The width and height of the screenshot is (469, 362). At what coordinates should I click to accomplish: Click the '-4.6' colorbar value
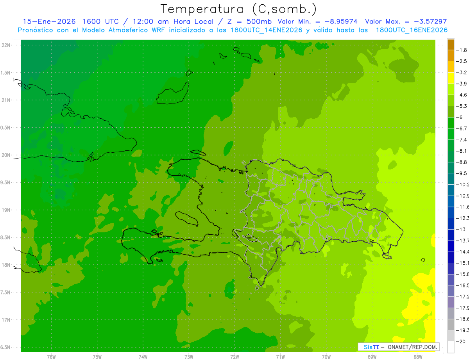coord(462,95)
